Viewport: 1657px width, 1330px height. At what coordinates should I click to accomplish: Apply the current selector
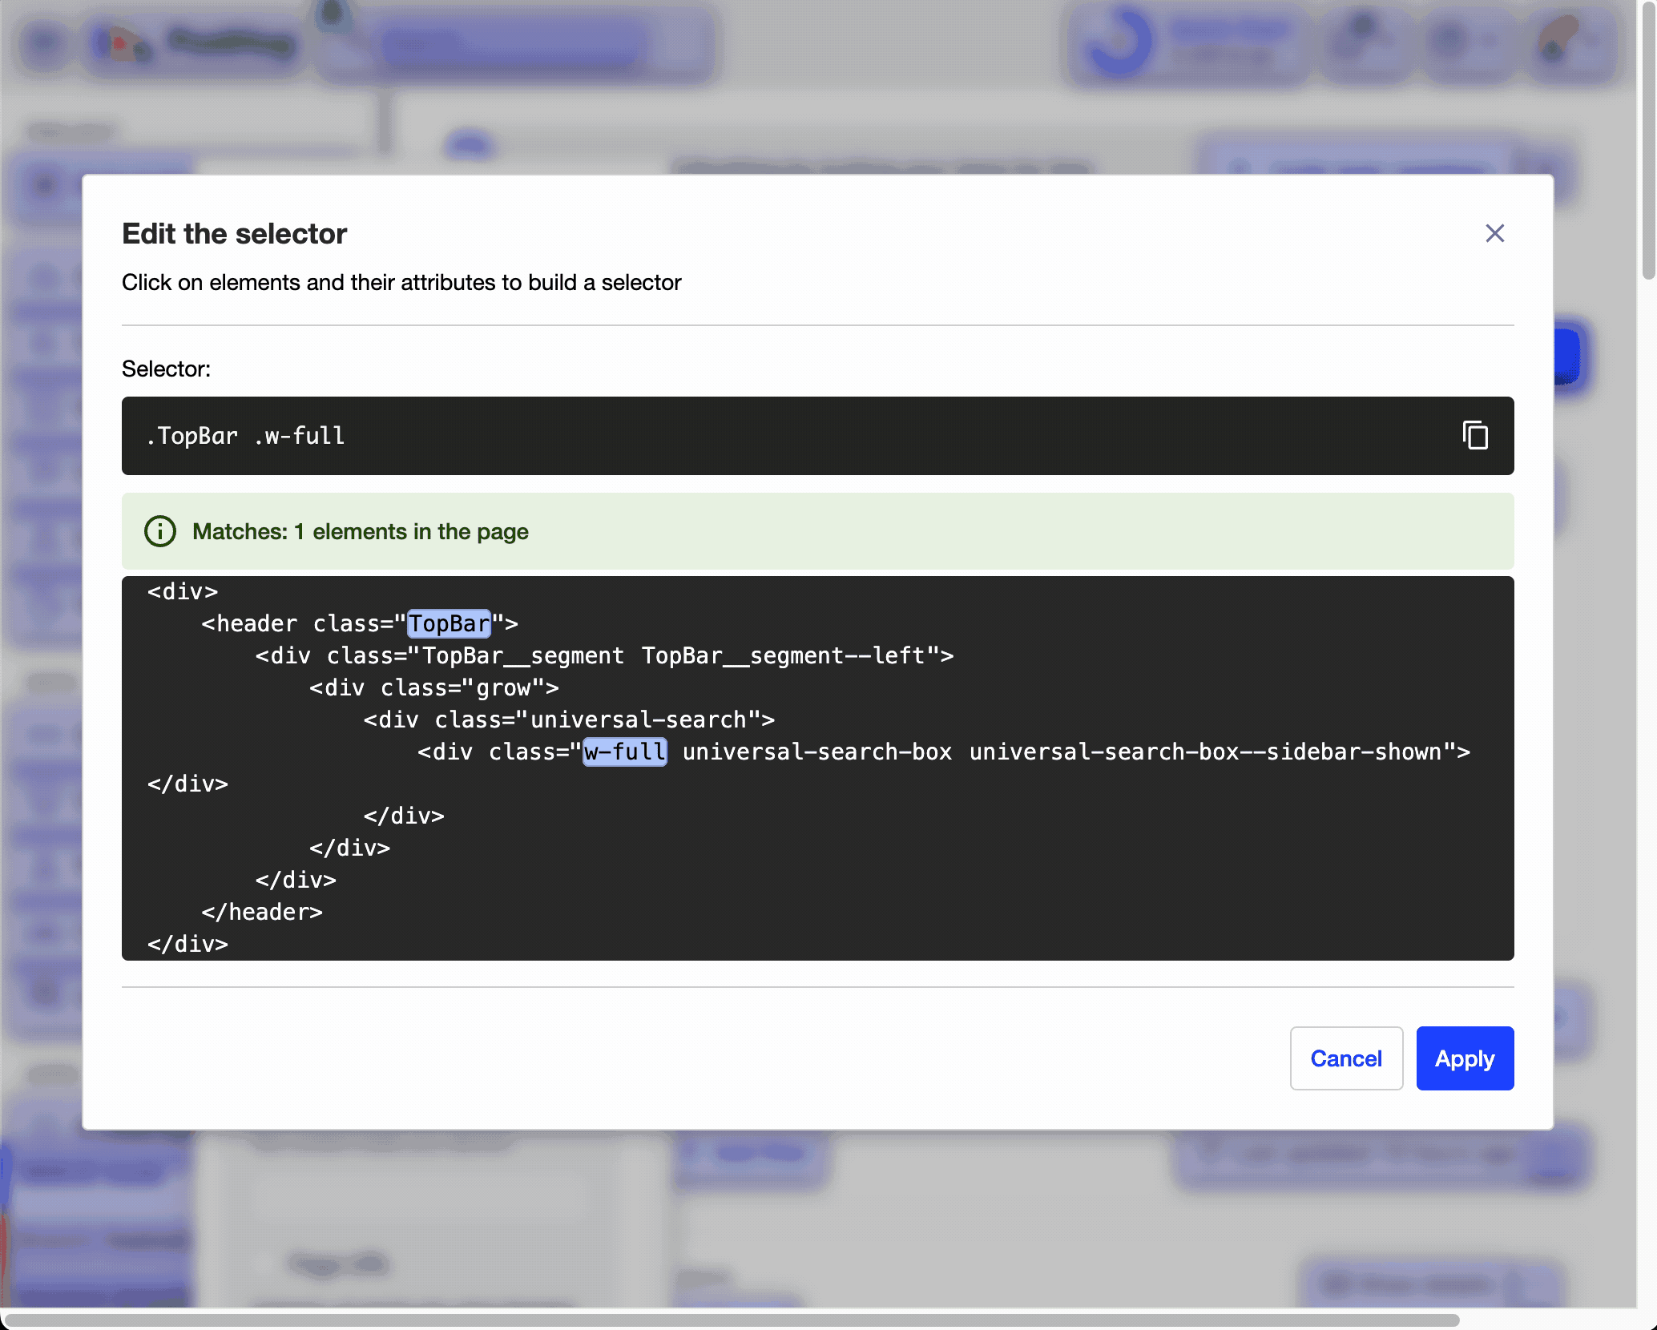(x=1464, y=1058)
